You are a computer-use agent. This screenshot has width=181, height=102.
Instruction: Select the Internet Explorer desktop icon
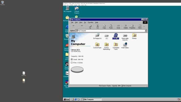click(x=67, y=29)
